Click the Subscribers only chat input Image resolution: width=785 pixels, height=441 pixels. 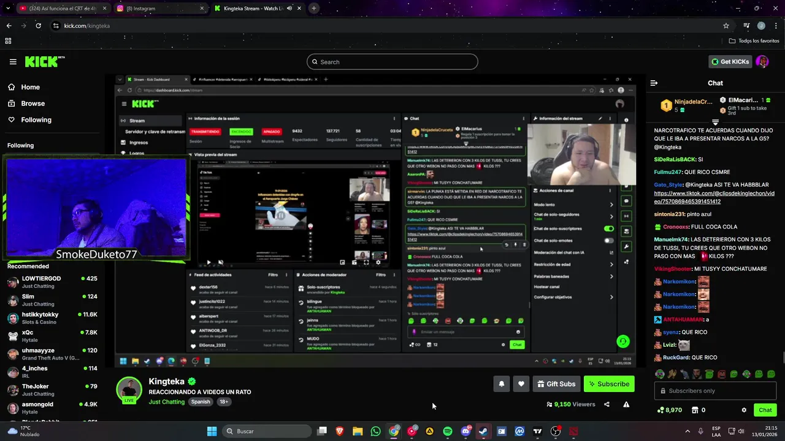(x=715, y=391)
